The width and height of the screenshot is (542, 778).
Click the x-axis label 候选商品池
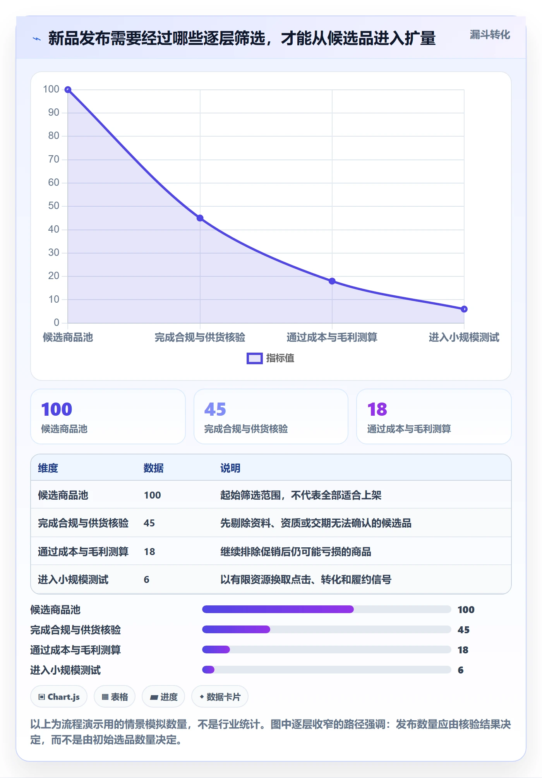pyautogui.click(x=68, y=337)
